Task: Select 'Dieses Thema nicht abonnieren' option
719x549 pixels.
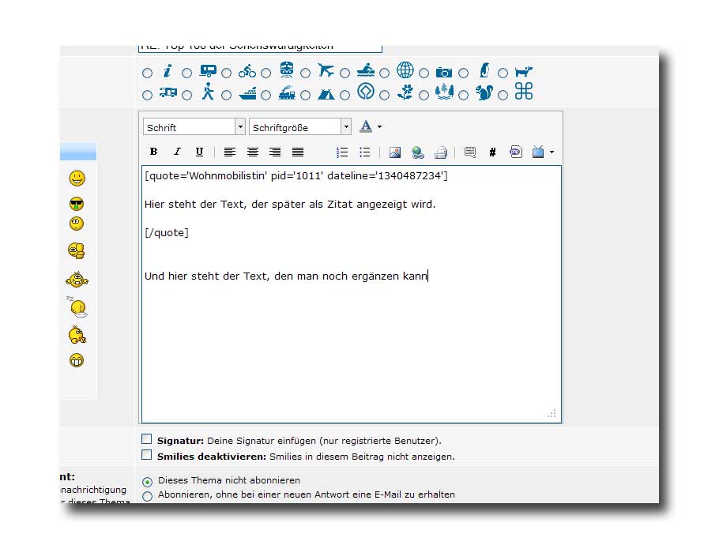Action: pos(147,481)
